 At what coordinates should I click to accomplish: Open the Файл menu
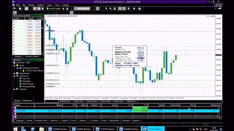point(18,5)
